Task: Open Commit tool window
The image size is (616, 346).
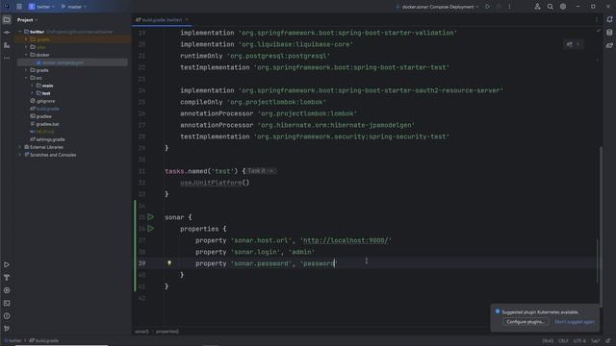Action: [x=7, y=33]
